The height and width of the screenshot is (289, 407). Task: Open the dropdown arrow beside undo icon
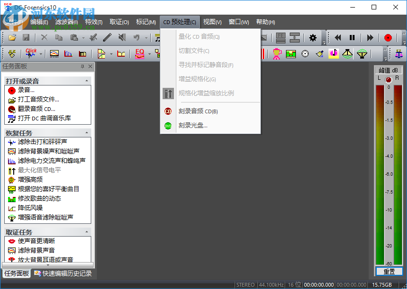tap(146, 38)
